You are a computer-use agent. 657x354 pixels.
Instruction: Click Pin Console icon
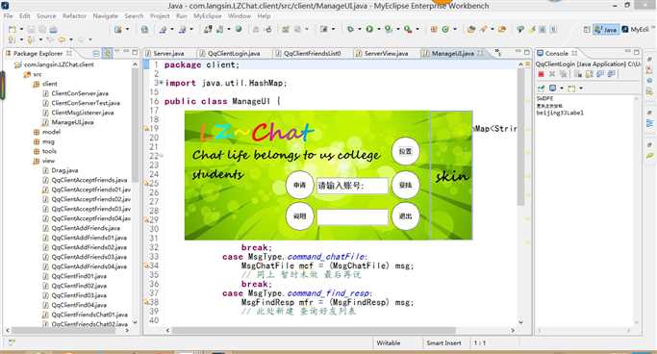pyautogui.click(x=541, y=88)
